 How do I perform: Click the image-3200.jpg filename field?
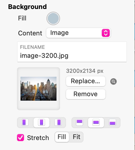coord(72,52)
